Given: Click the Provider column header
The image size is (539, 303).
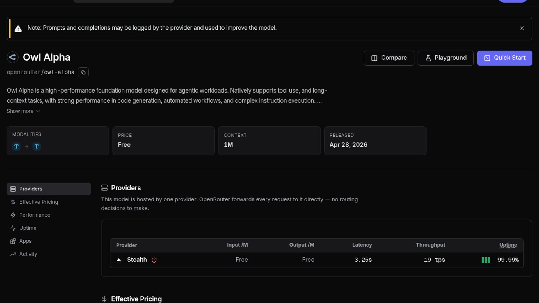Looking at the screenshot, I should [127, 245].
